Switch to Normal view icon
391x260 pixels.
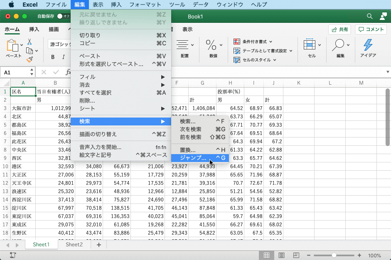[x=267, y=255]
